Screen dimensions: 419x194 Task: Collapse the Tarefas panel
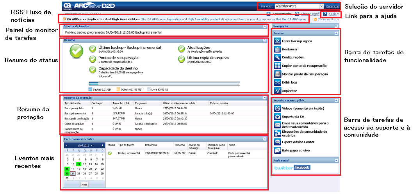[x=336, y=34]
